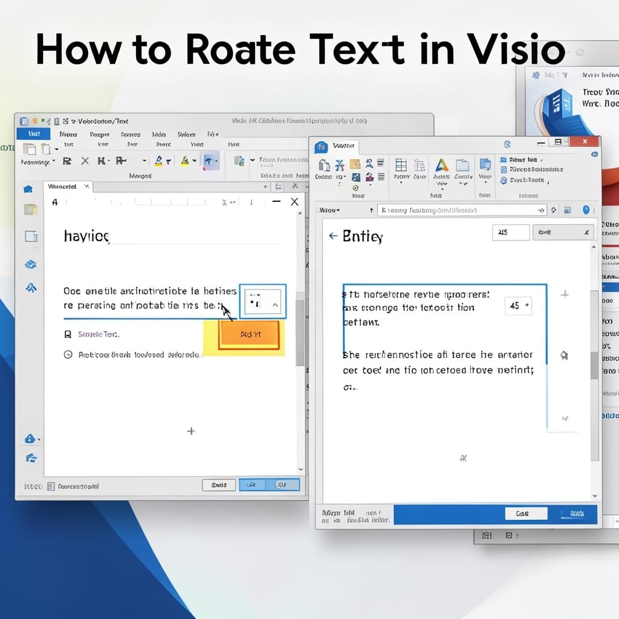
Task: Click the gray button in left window footer
Action: point(219,485)
